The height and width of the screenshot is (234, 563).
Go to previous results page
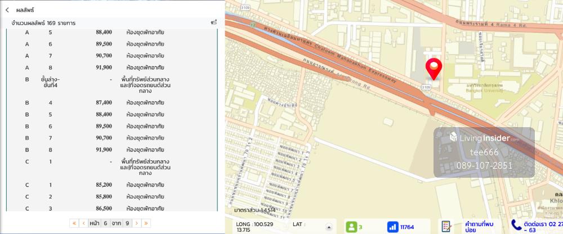point(83,223)
